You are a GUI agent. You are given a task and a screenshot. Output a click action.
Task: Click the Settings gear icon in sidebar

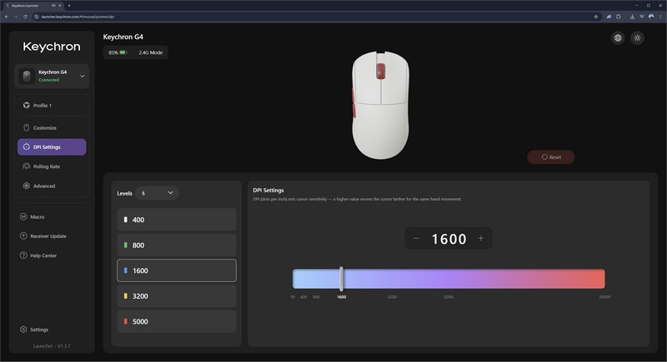pyautogui.click(x=23, y=330)
